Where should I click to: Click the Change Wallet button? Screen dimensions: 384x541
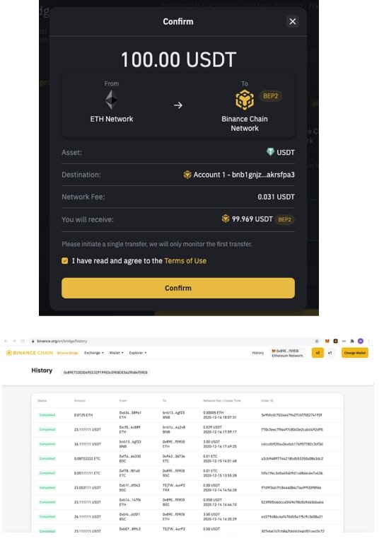tap(355, 353)
